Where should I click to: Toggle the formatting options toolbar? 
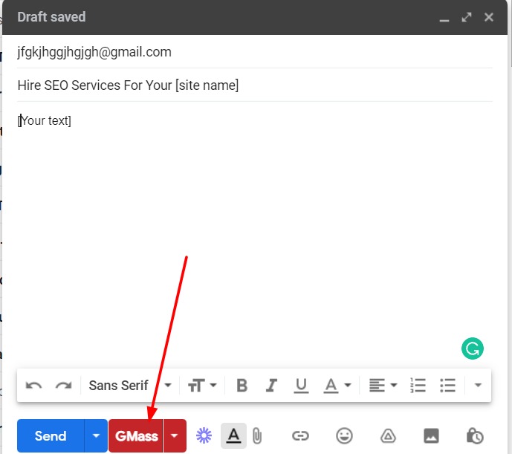point(234,435)
